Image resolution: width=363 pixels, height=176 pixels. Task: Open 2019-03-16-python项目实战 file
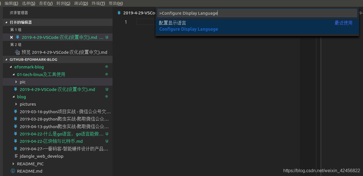tap(65, 112)
